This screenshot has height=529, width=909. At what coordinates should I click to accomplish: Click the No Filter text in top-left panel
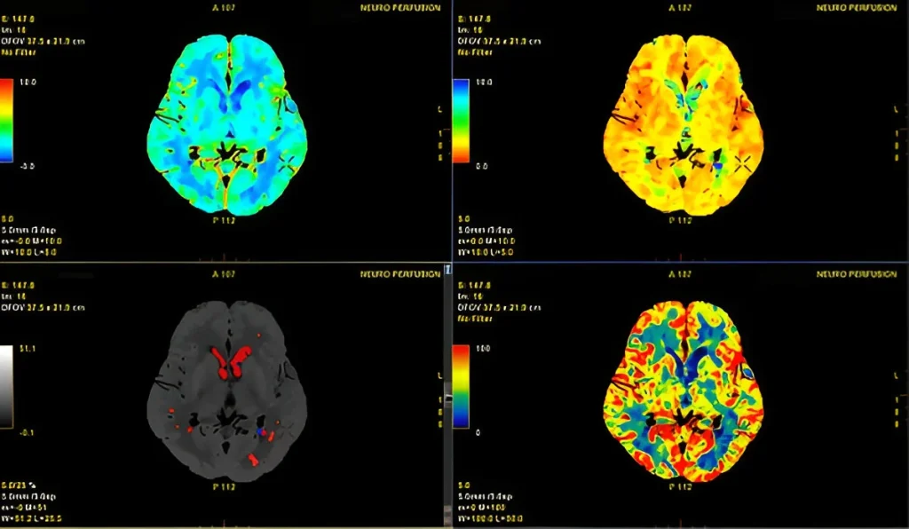pos(21,52)
